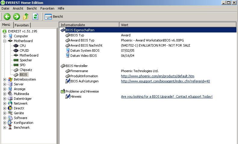Viewport: 238px width, 144px height.
Task: Select the Datum Video BIOS row
Action: pos(148,56)
